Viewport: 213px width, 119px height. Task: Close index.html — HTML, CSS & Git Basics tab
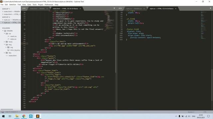point(80,9)
